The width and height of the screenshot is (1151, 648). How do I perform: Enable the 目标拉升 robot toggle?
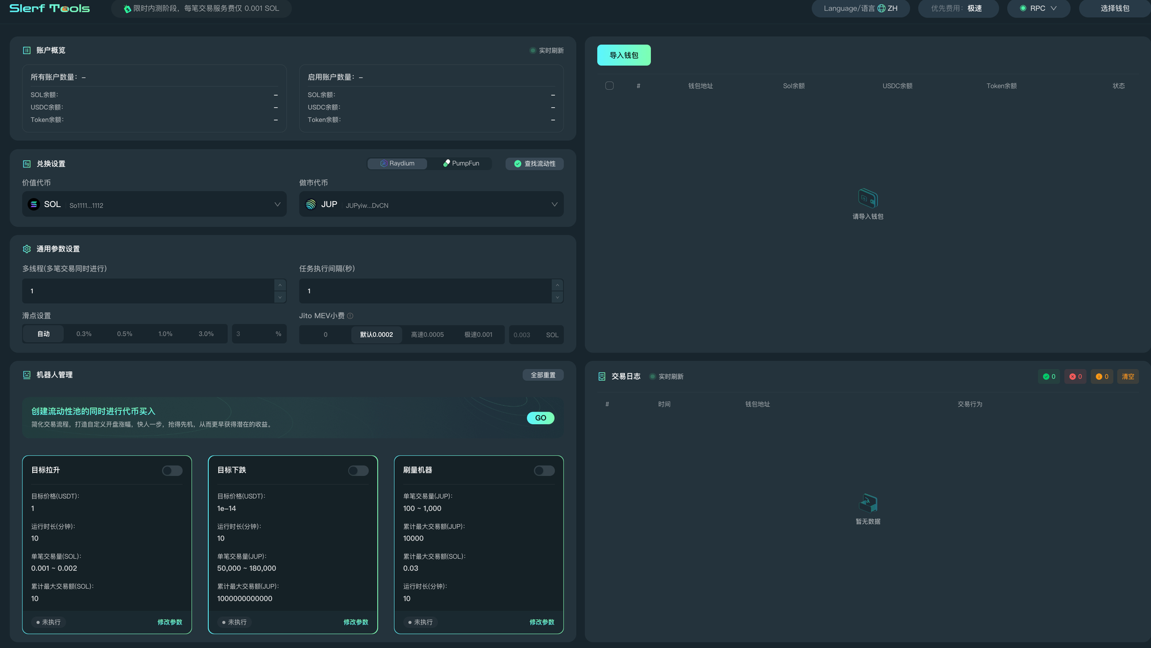point(172,471)
